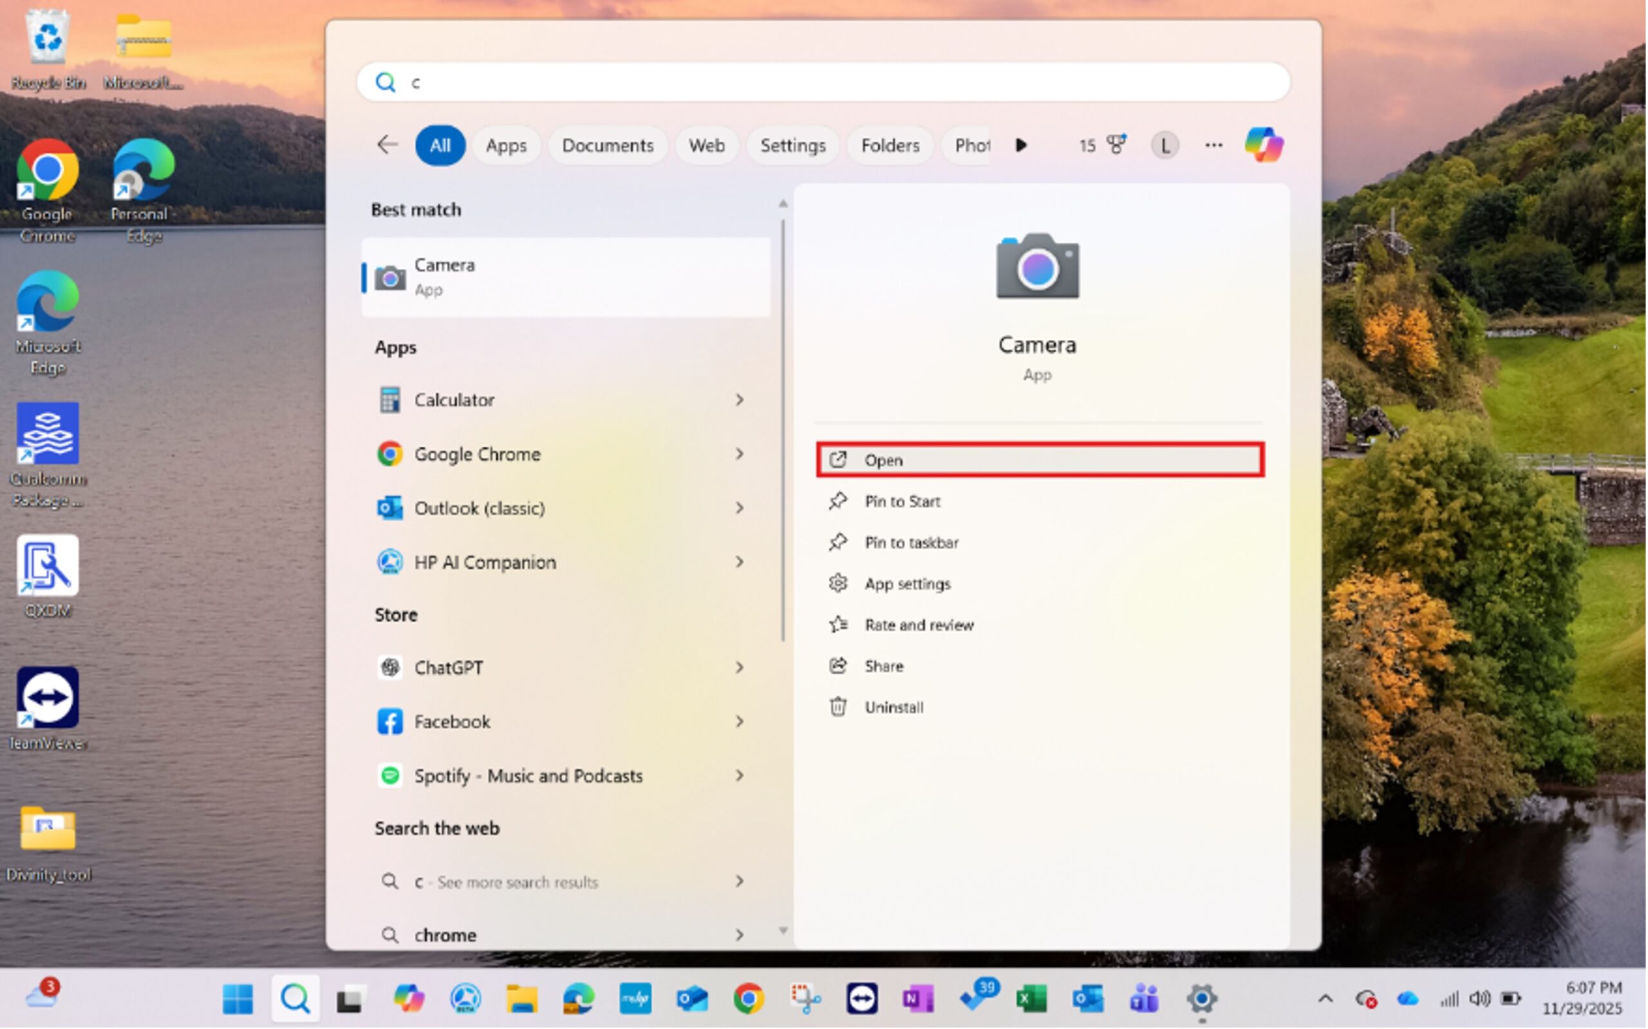
Task: Expand Calculator result chevron
Action: (x=739, y=400)
